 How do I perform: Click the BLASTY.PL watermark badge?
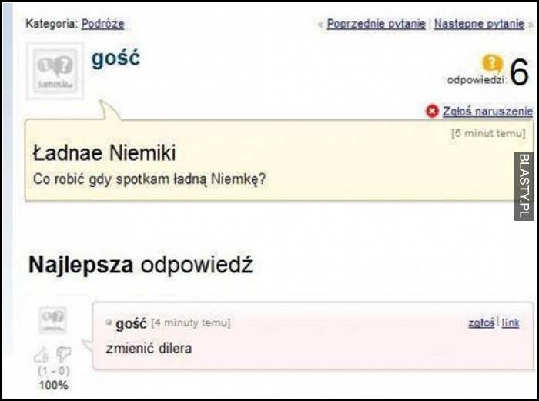tap(524, 185)
